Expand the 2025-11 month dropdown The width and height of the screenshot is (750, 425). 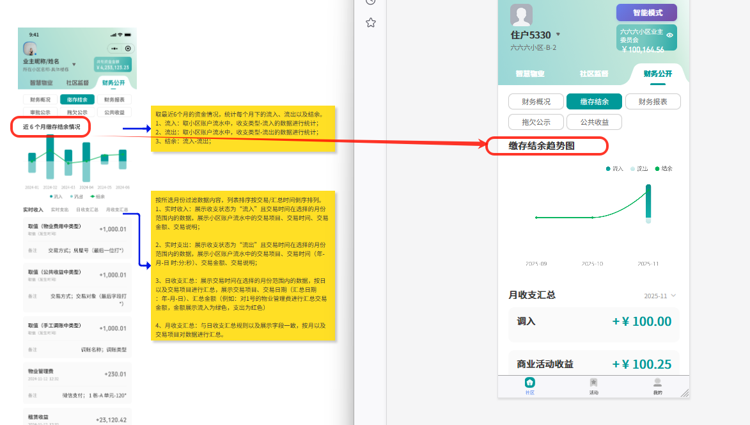[x=660, y=296]
